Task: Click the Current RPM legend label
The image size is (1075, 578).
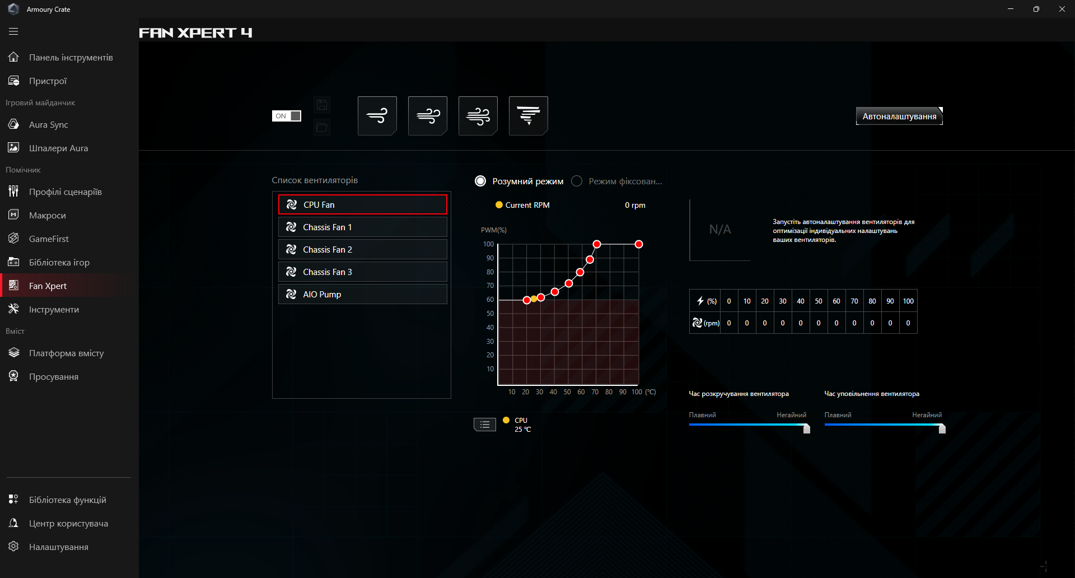Action: (x=527, y=205)
